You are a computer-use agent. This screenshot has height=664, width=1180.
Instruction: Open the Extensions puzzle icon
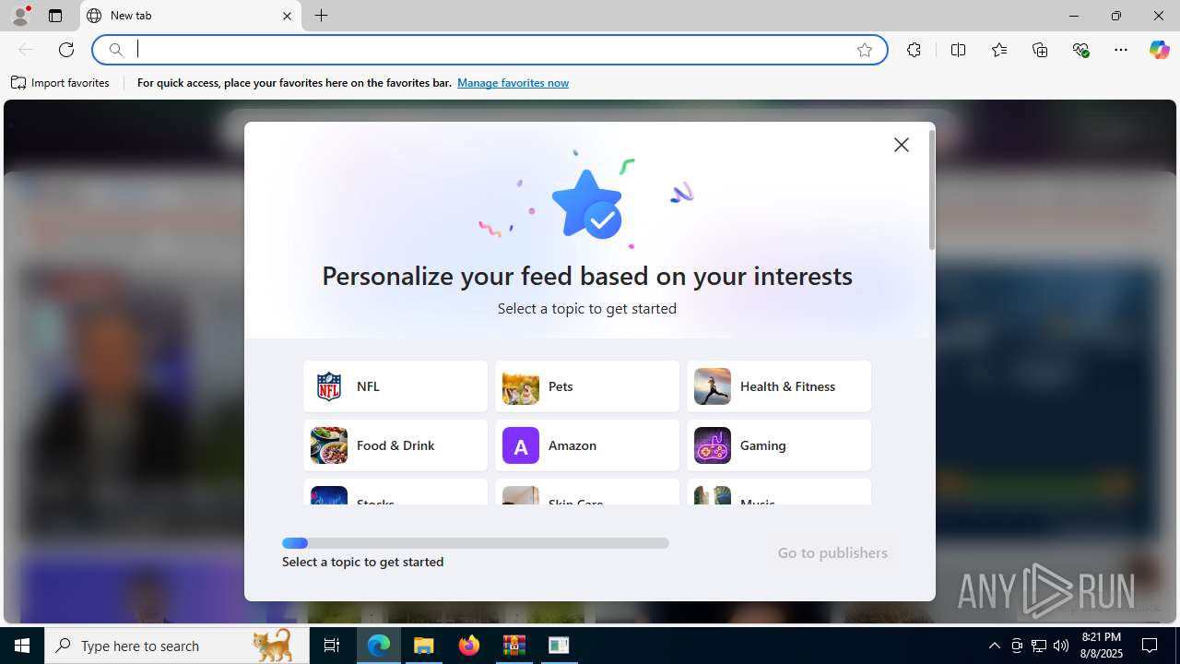[x=914, y=50]
